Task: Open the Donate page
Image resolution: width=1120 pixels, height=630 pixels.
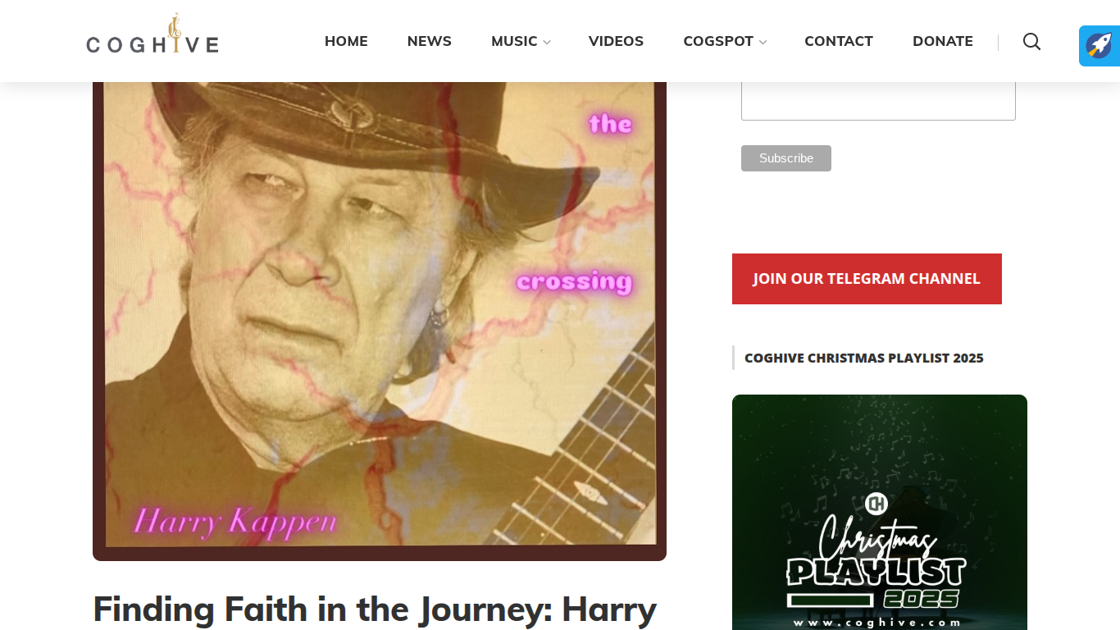Action: pos(943,41)
